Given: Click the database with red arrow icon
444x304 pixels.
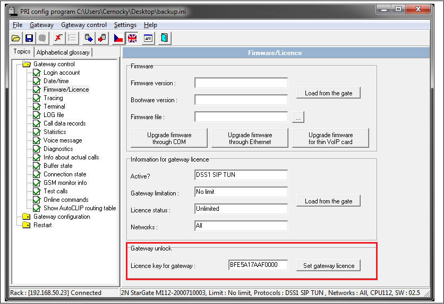Looking at the screenshot, I should click(x=102, y=38).
